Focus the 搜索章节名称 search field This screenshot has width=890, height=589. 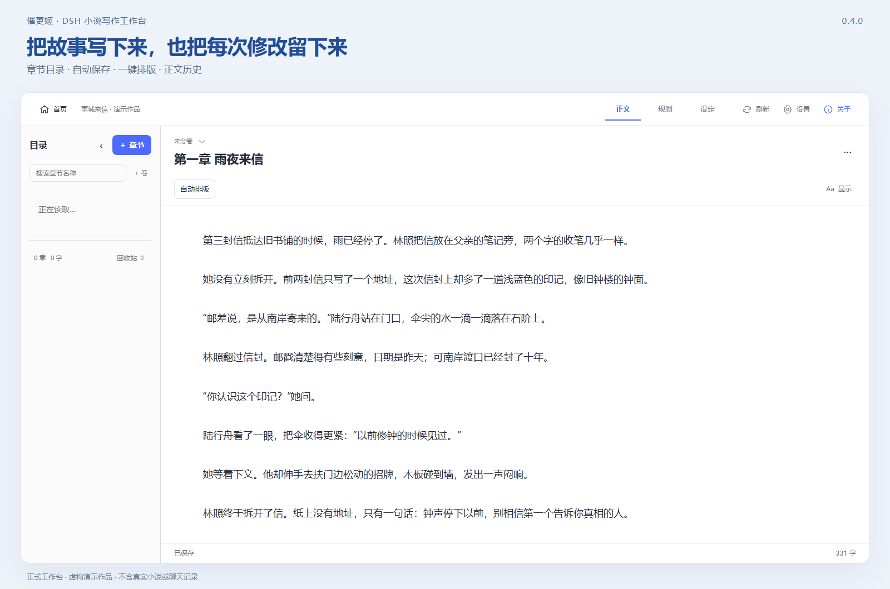78,173
